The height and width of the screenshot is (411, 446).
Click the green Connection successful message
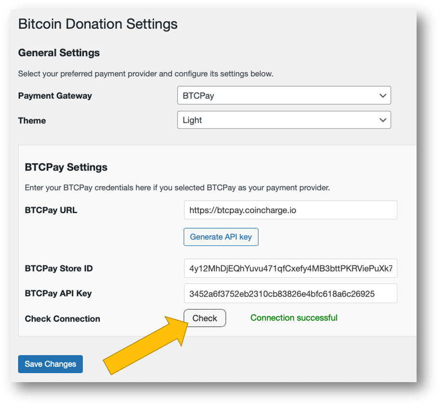(294, 318)
